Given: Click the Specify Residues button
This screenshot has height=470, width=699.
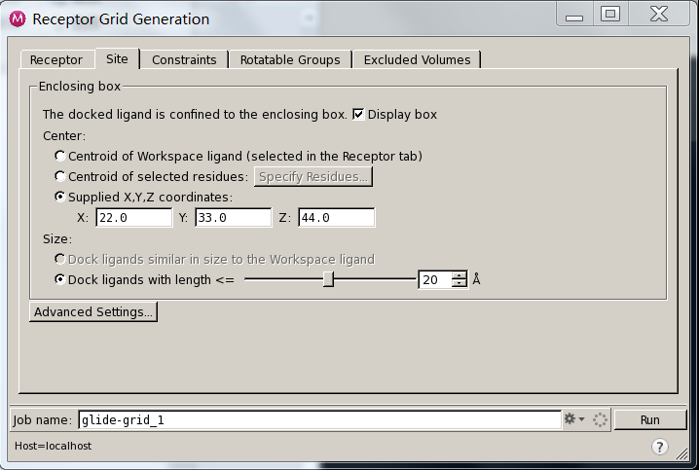Looking at the screenshot, I should [313, 176].
